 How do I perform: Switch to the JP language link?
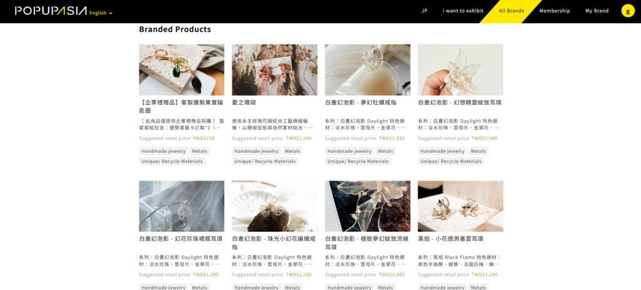click(x=424, y=11)
